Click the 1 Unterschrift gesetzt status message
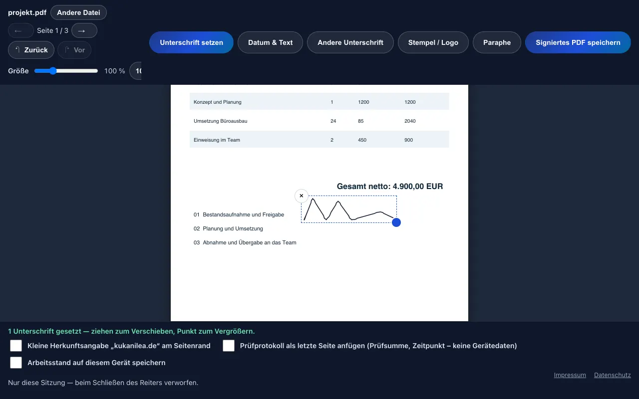The image size is (639, 399). pos(131,331)
